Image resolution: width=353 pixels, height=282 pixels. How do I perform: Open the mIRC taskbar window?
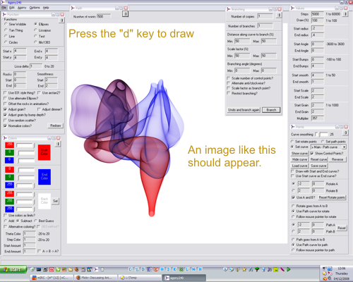click(52, 278)
